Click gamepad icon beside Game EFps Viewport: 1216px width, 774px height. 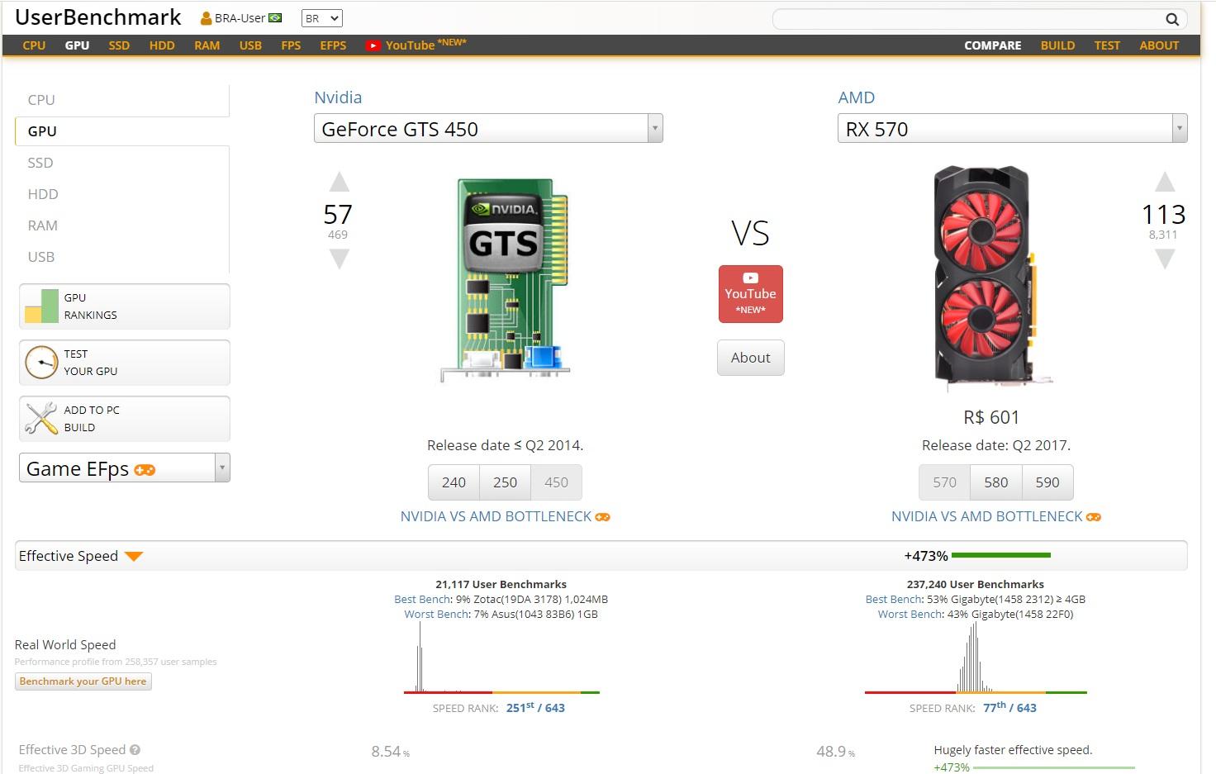[145, 470]
